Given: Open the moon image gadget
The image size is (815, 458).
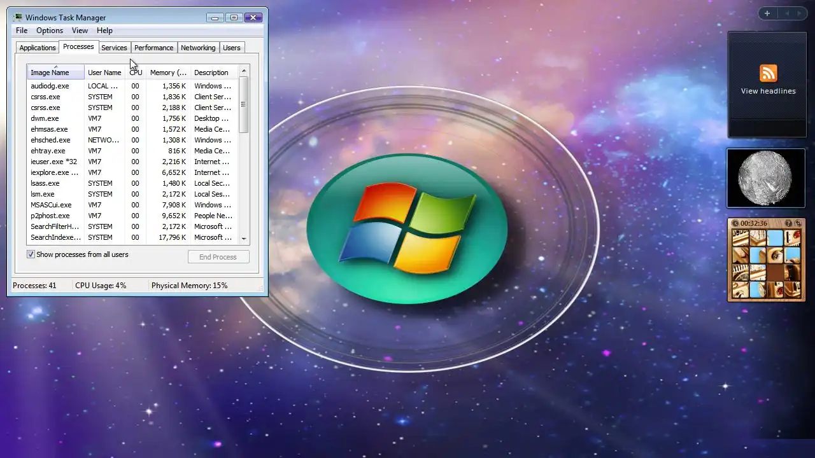Looking at the screenshot, I should [x=766, y=178].
